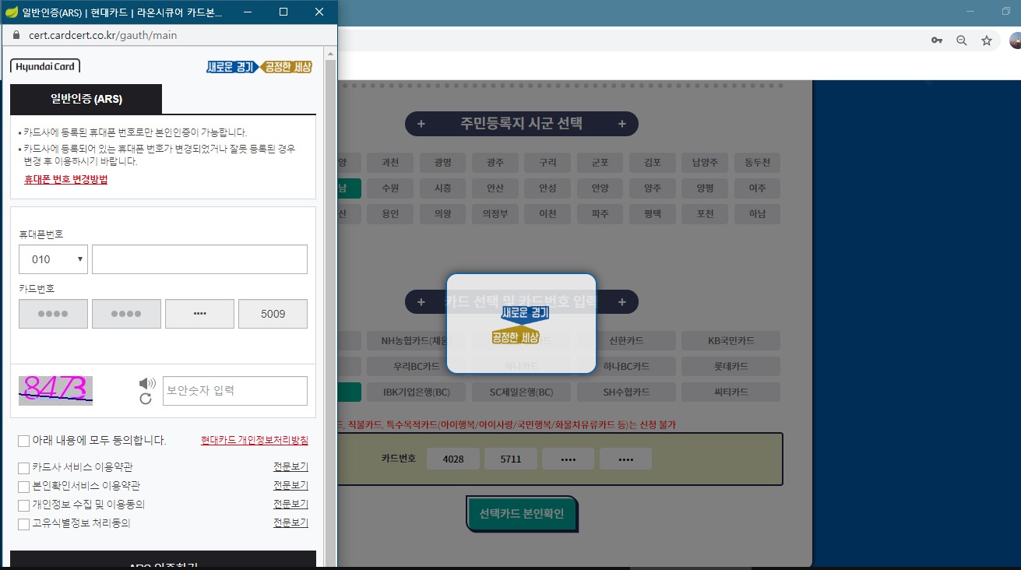Select 파주 city in background page
The width and height of the screenshot is (1021, 570).
[x=600, y=214]
